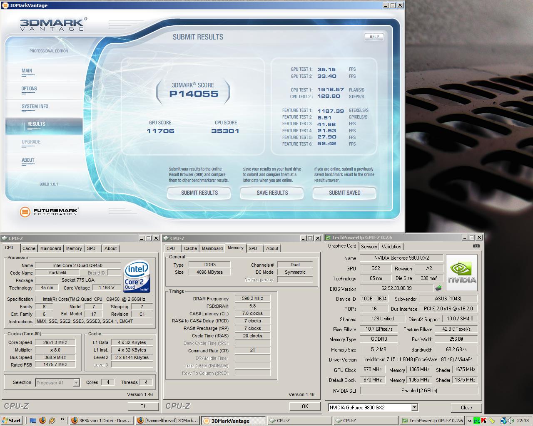533x426 pixels.
Task: Click the network connection tray icon
Action: click(x=503, y=421)
